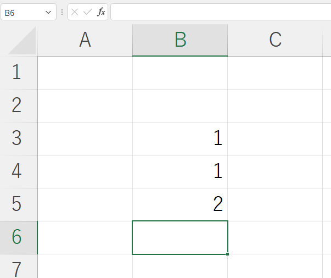Select row 1 header

point(19,73)
